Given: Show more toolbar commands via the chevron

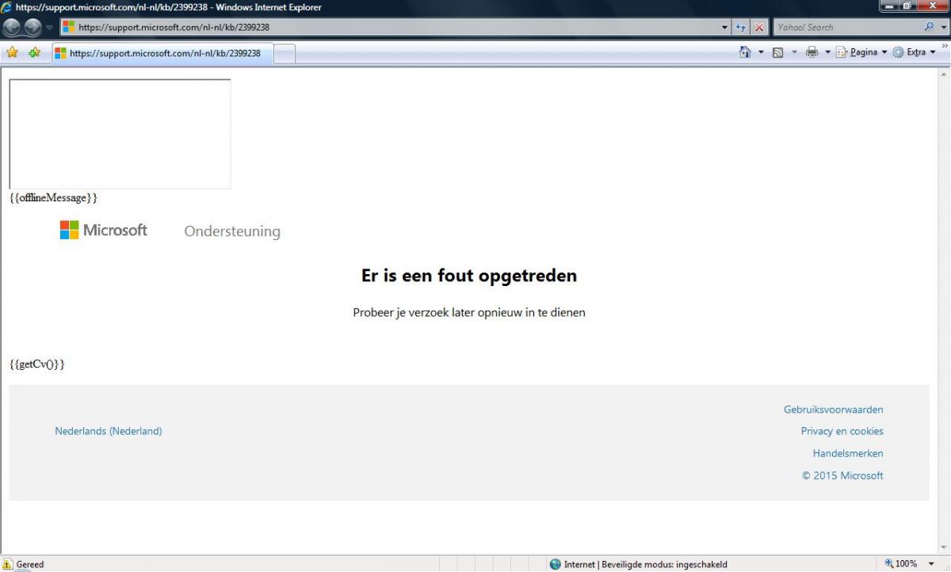Looking at the screenshot, I should [x=944, y=47].
